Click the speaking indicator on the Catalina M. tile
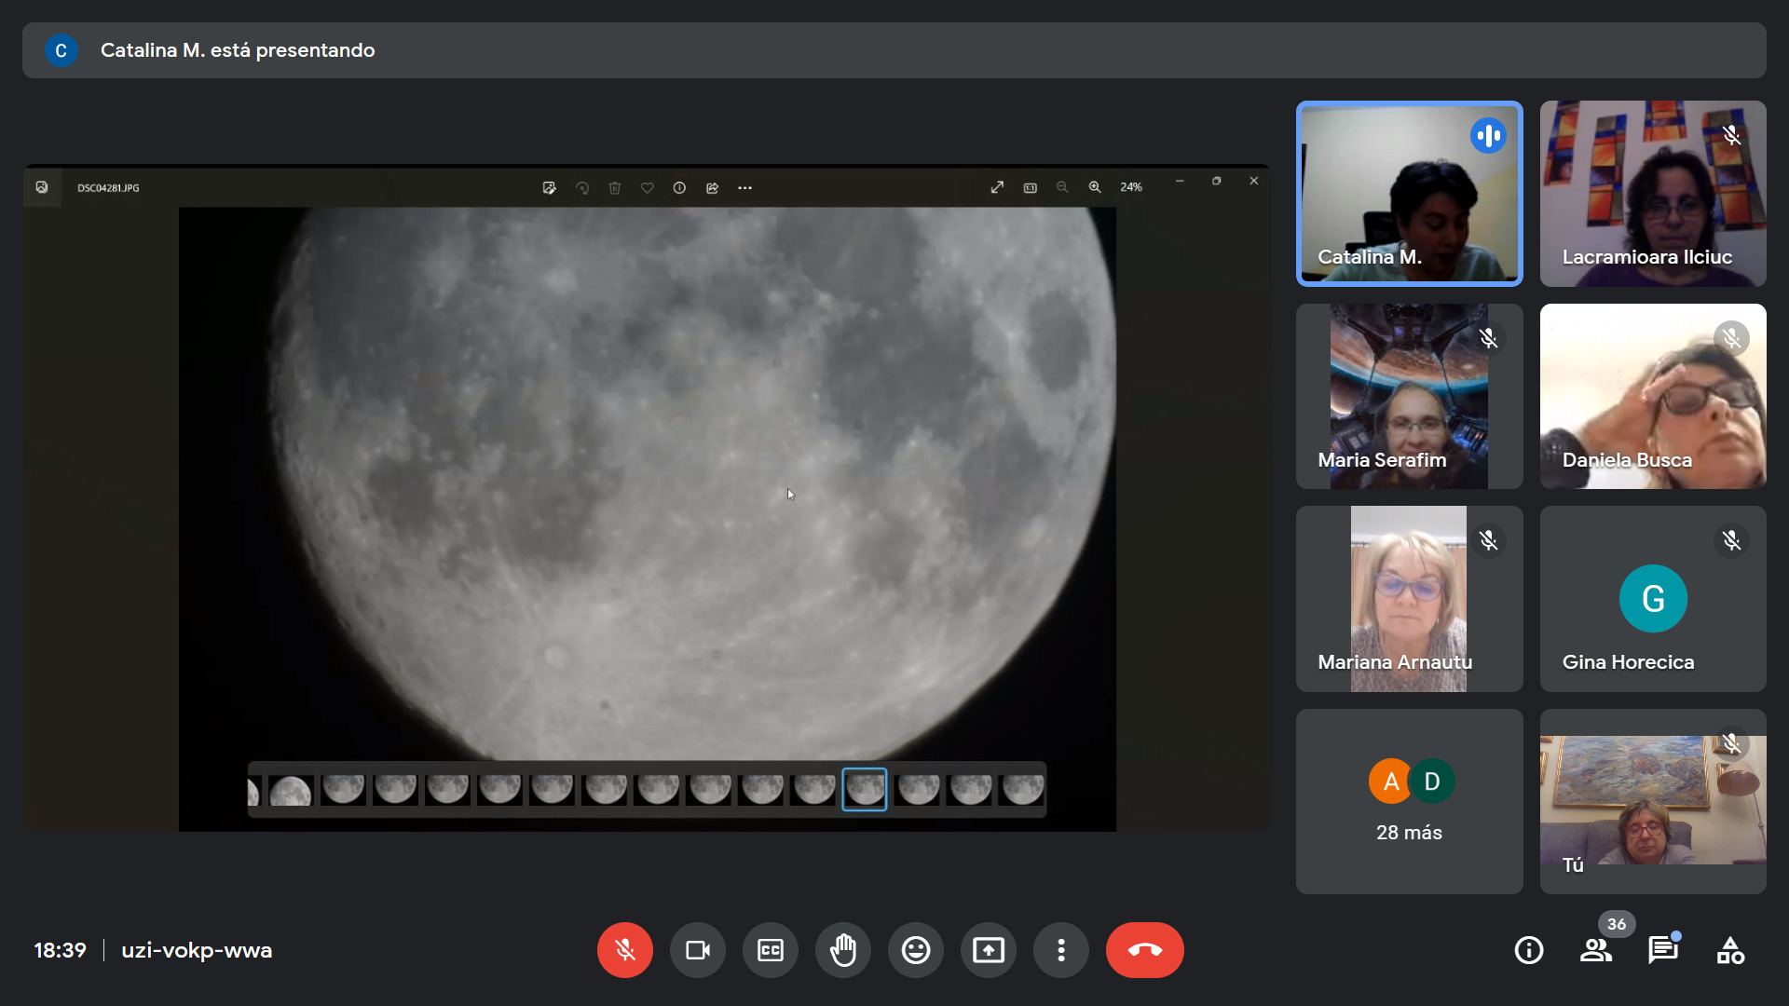This screenshot has height=1006, width=1789. [x=1488, y=136]
